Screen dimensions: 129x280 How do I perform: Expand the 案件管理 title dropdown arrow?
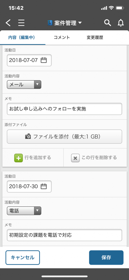(x=80, y=23)
